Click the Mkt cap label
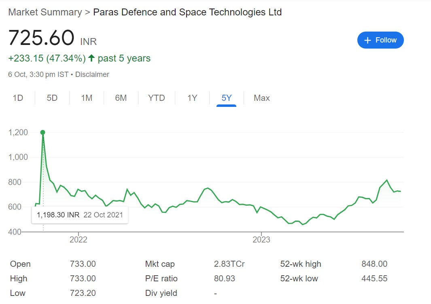 pos(160,264)
